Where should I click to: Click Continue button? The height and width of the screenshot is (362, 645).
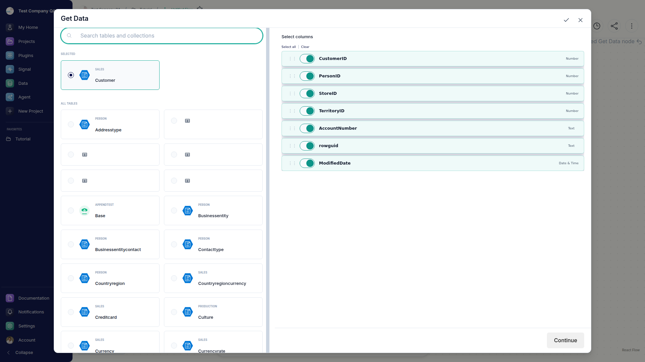(565, 340)
